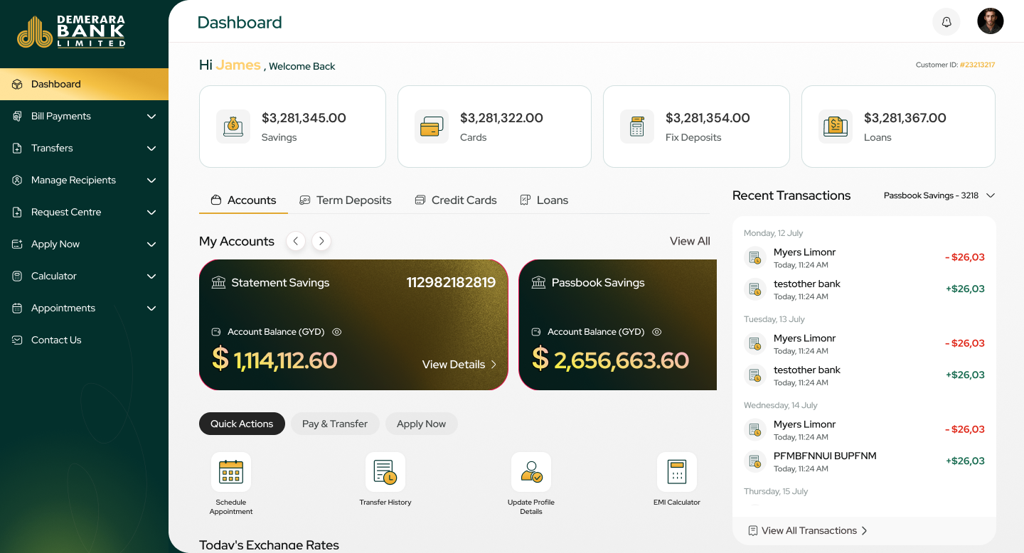Click Contact Us sidebar icon

tap(17, 340)
